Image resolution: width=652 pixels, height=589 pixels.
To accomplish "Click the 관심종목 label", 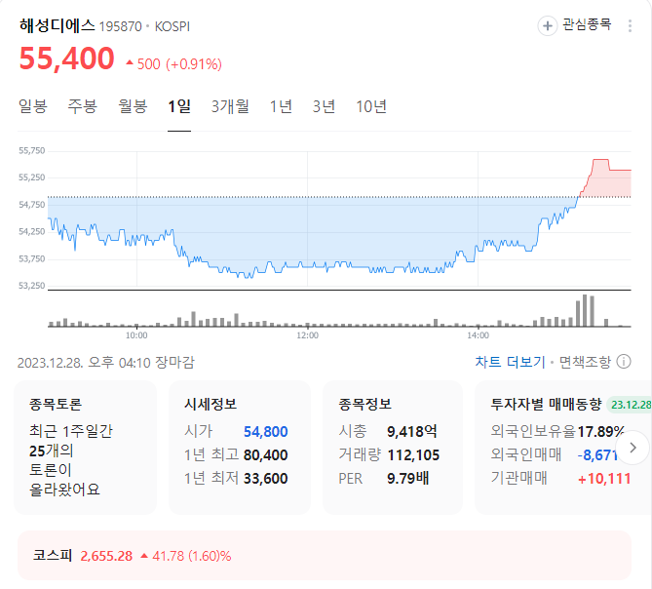I will coord(587,25).
